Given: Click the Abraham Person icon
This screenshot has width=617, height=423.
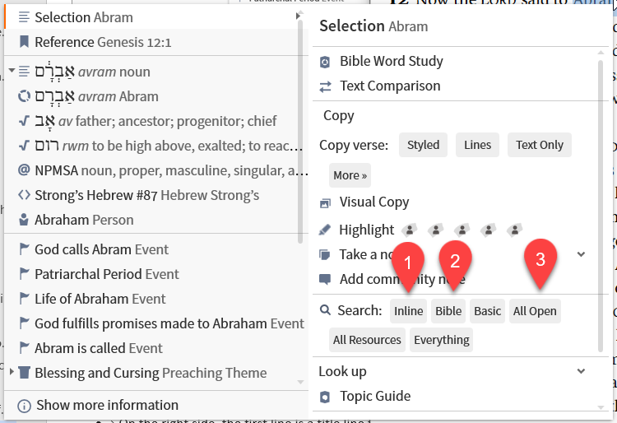Looking at the screenshot, I should 24,220.
